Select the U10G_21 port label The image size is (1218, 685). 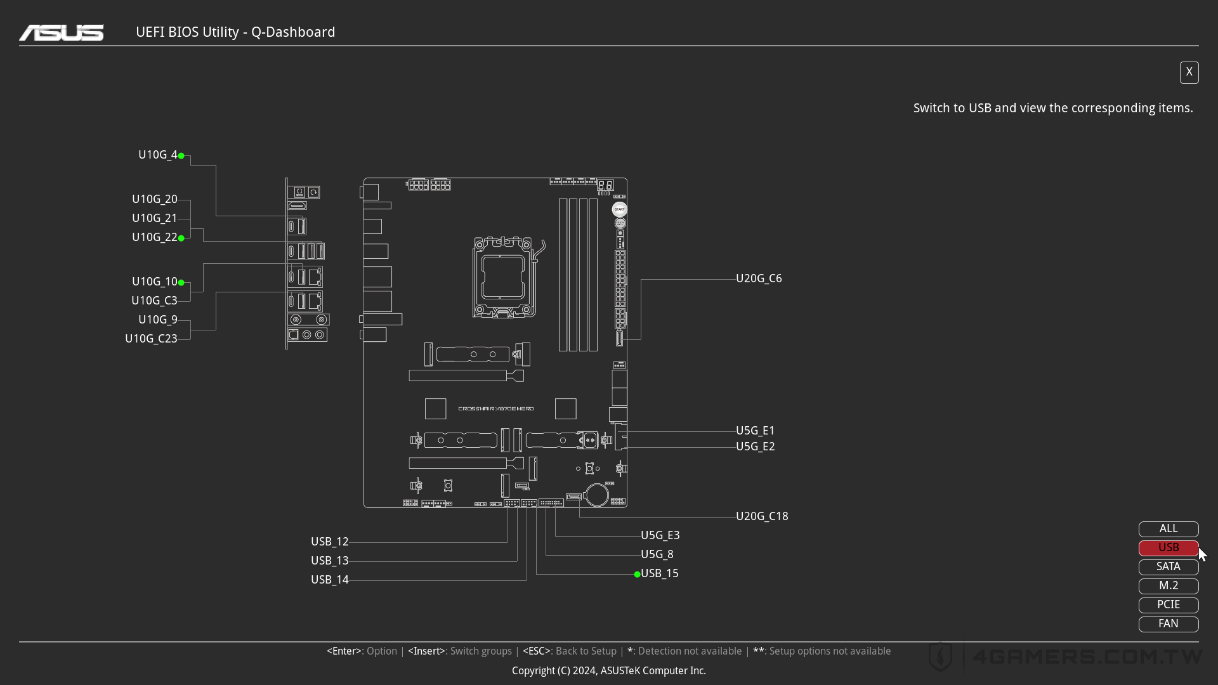pyautogui.click(x=155, y=218)
